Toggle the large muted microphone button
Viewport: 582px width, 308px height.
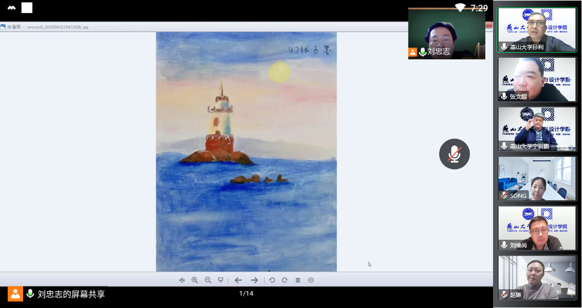click(x=454, y=154)
